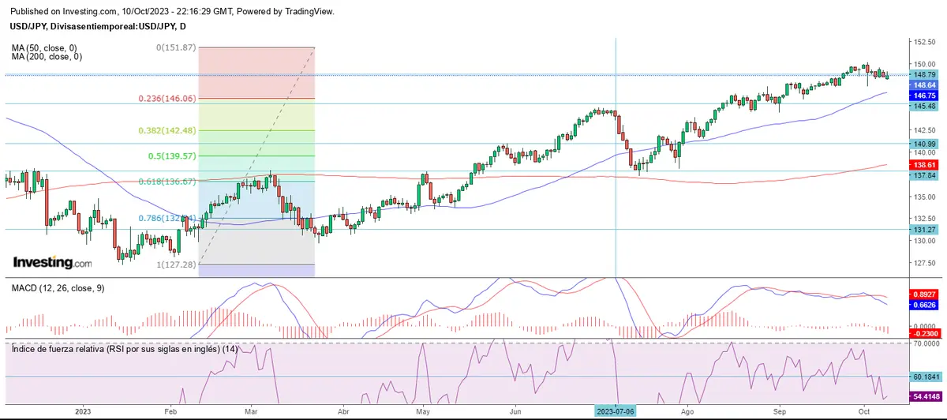Click the 2023 year label on time axis
The image size is (947, 420).
pyautogui.click(x=84, y=412)
